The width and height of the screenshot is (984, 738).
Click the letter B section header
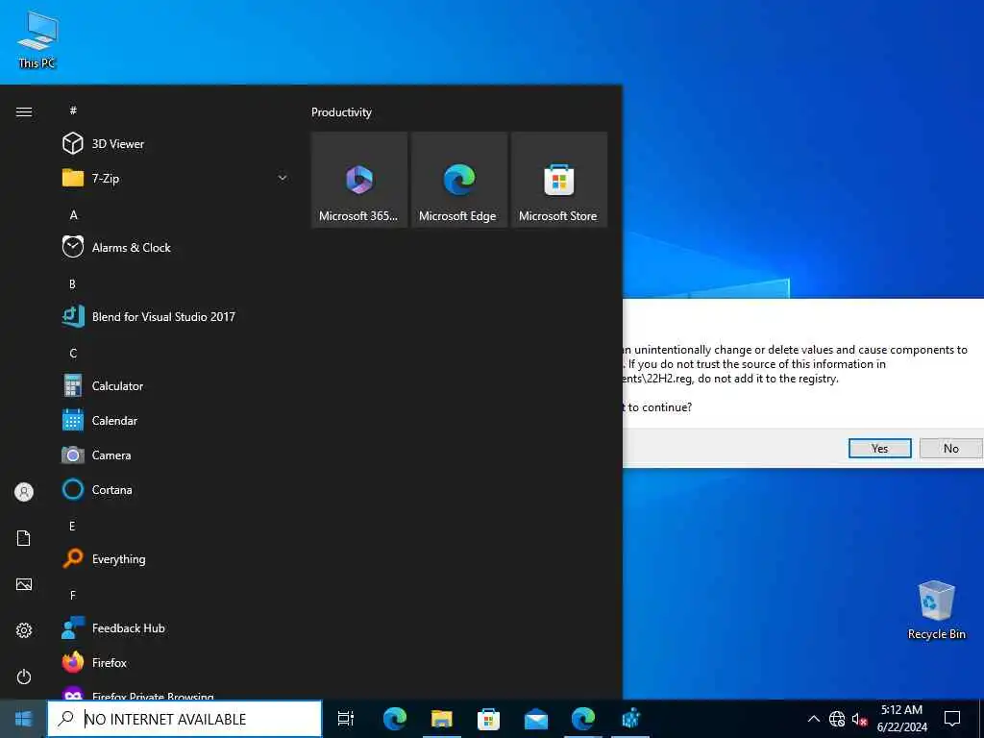pyautogui.click(x=72, y=284)
